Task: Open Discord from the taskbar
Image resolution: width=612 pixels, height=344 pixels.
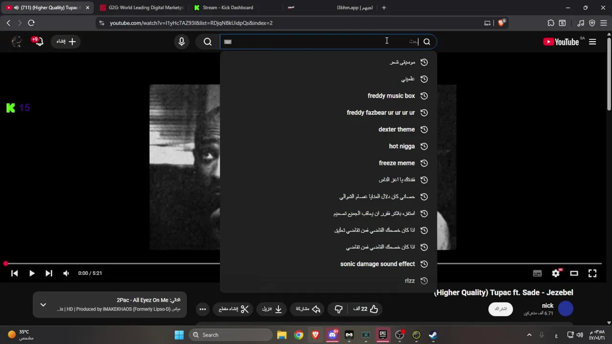Action: (332, 335)
